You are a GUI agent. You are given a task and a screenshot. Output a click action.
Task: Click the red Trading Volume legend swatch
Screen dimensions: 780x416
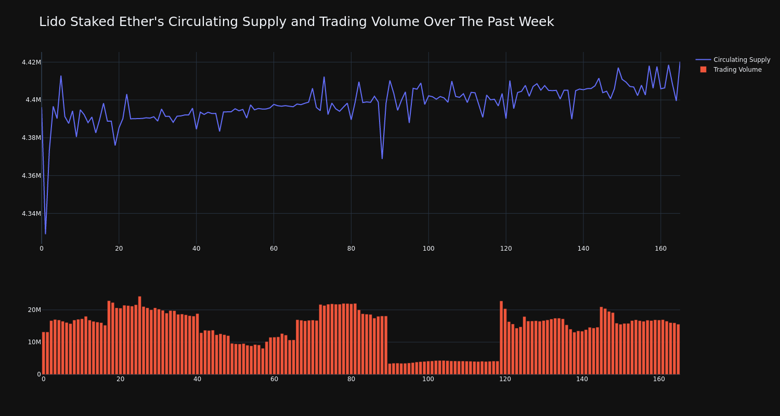click(x=703, y=70)
